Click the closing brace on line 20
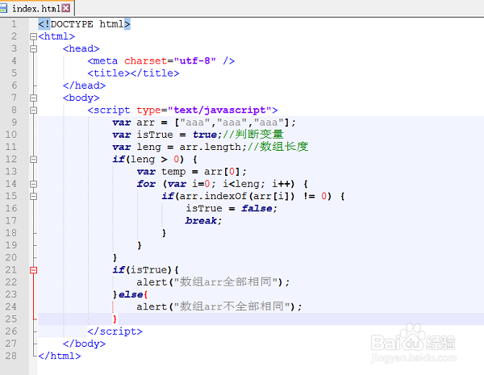The image size is (484, 375). point(115,258)
